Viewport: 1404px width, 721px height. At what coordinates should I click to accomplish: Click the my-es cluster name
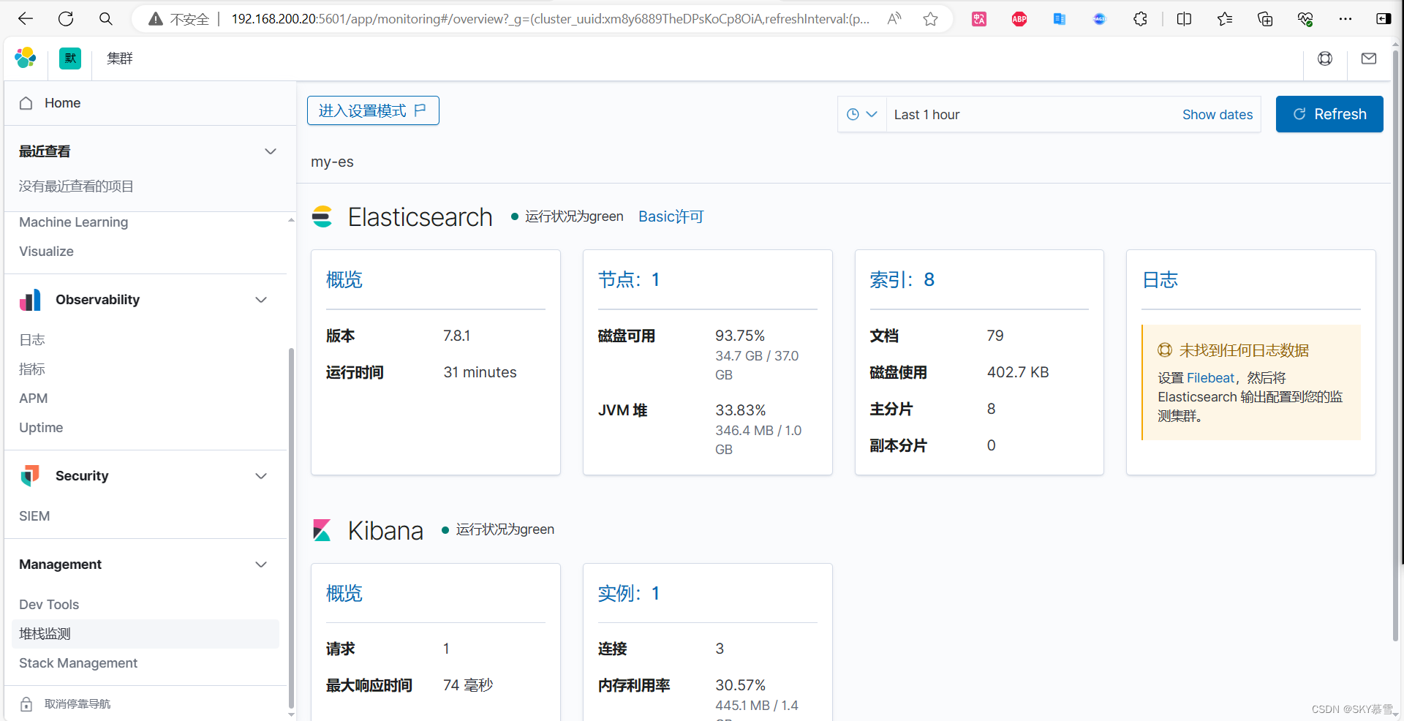coord(332,162)
